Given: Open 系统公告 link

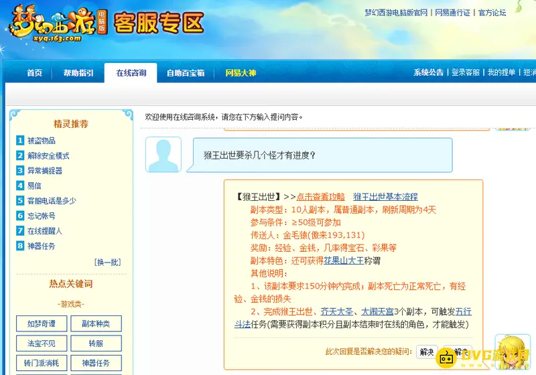Looking at the screenshot, I should (428, 72).
